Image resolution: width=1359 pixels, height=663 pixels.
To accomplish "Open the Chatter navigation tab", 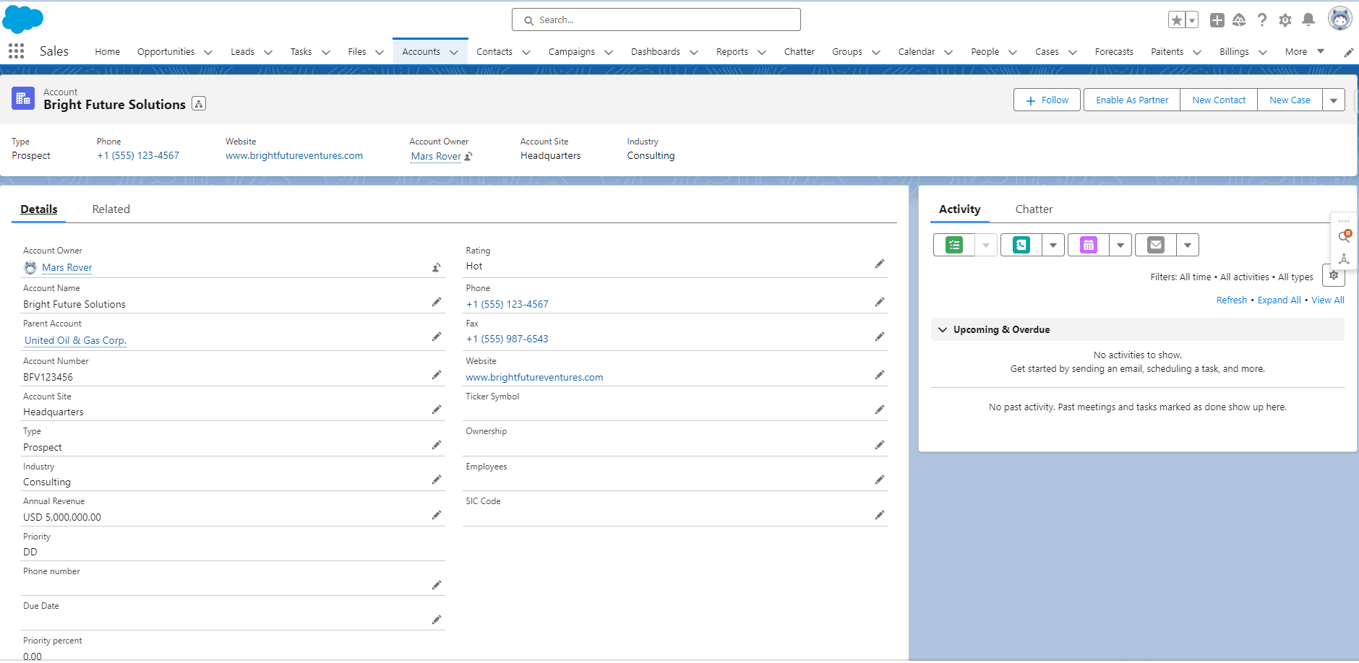I will click(x=799, y=51).
